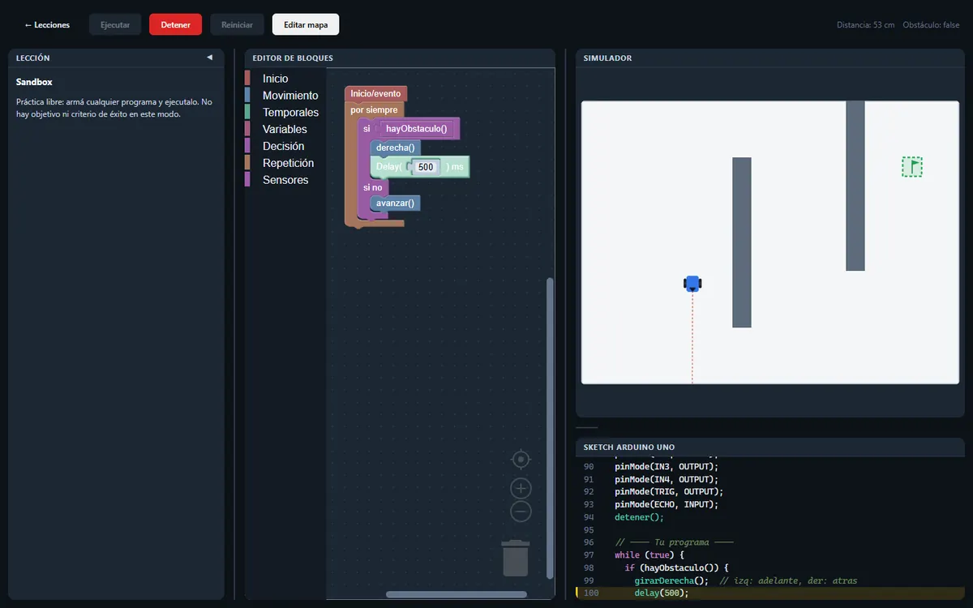Stop simulation with Detener button
This screenshot has height=608, width=973.
coord(175,24)
